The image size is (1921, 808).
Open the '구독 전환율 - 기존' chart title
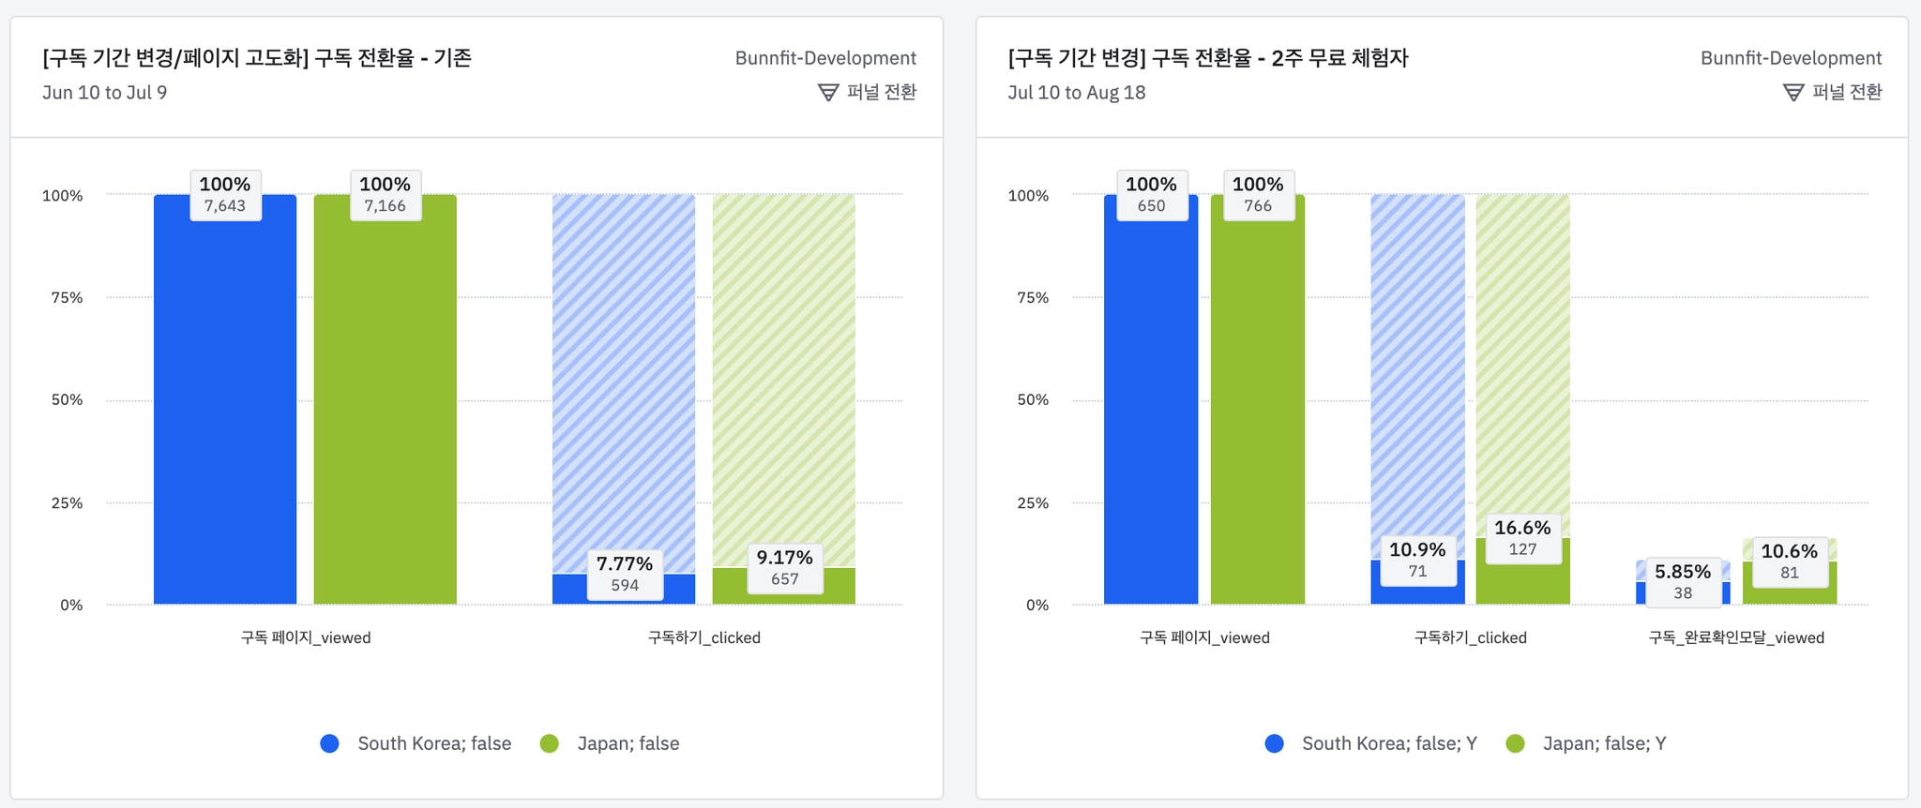(257, 58)
